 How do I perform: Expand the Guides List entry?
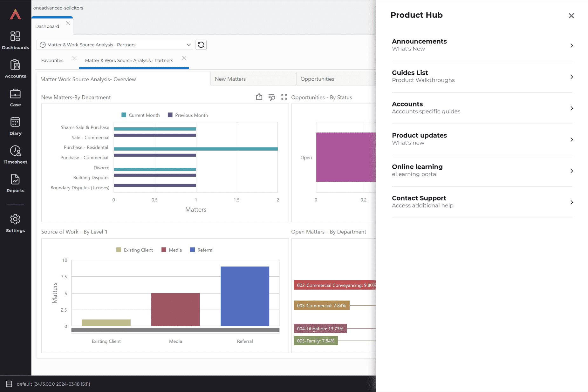point(482,77)
